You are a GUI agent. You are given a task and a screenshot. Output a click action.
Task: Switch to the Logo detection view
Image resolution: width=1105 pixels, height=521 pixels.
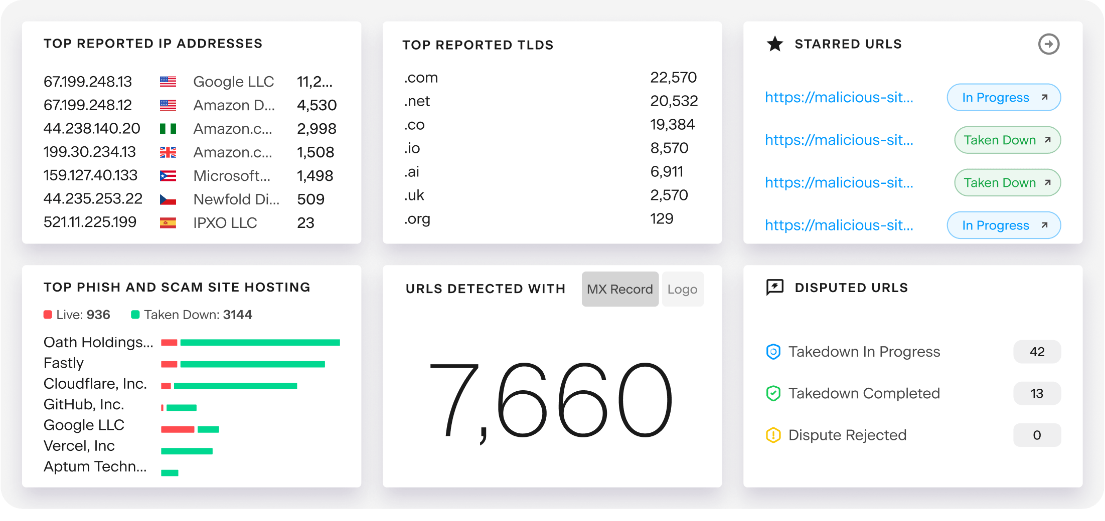click(x=683, y=289)
